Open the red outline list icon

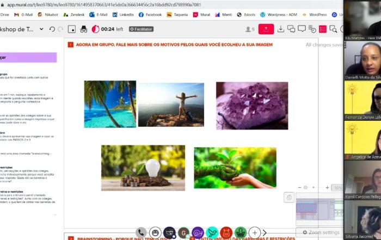point(323,29)
